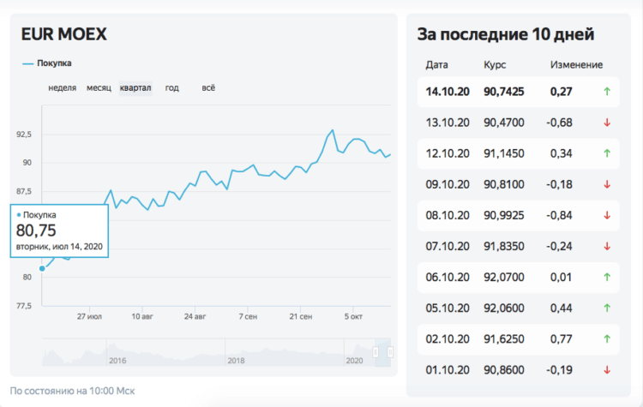
Task: Click the rate value 92,0700
Action: [x=503, y=277]
